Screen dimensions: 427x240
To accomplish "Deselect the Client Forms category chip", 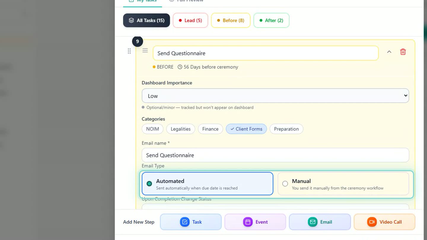I will [246, 129].
